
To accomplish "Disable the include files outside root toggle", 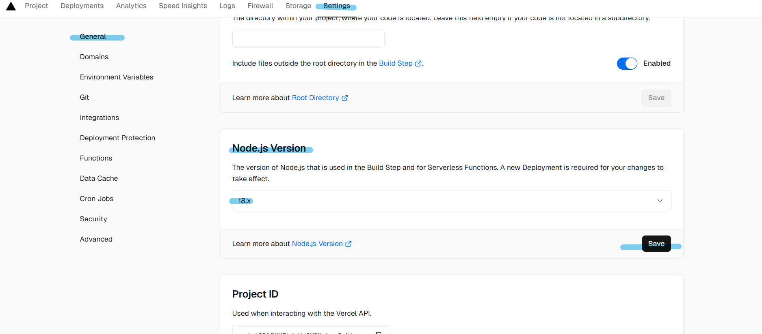I will click(627, 64).
